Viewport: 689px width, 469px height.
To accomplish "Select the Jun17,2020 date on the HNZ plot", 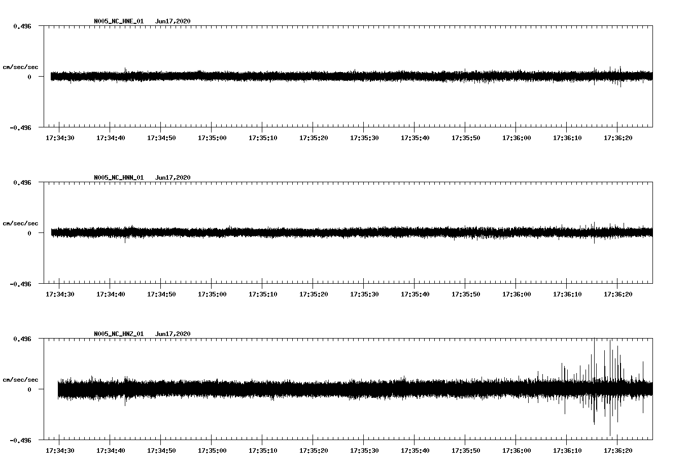I will tap(173, 334).
